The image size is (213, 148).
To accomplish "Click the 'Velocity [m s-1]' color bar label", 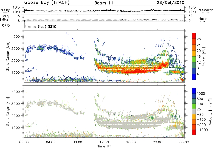I will pyautogui.click(x=210, y=111).
